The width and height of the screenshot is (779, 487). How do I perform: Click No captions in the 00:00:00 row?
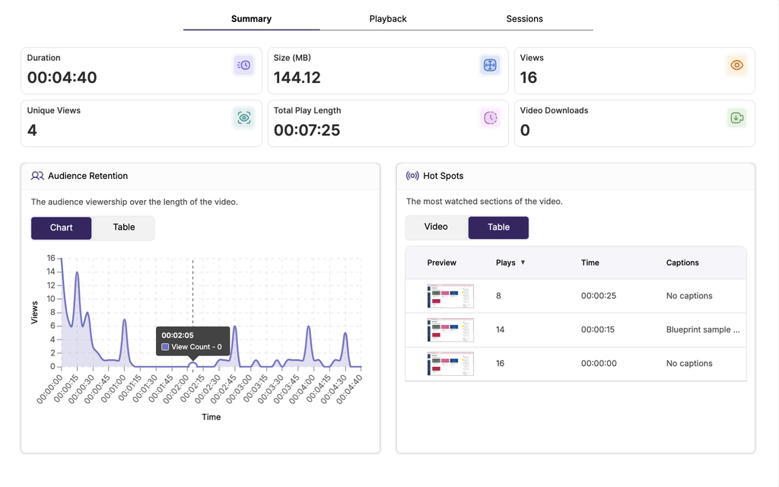pyautogui.click(x=689, y=363)
